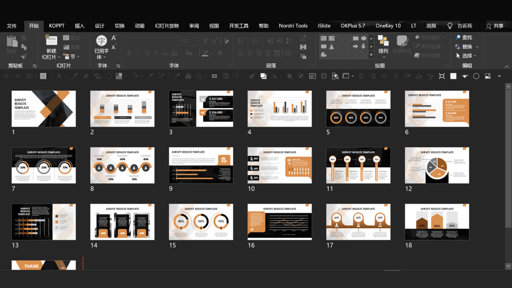512x288 pixels.
Task: Click the Share (共享) person icon
Action: tap(488, 26)
